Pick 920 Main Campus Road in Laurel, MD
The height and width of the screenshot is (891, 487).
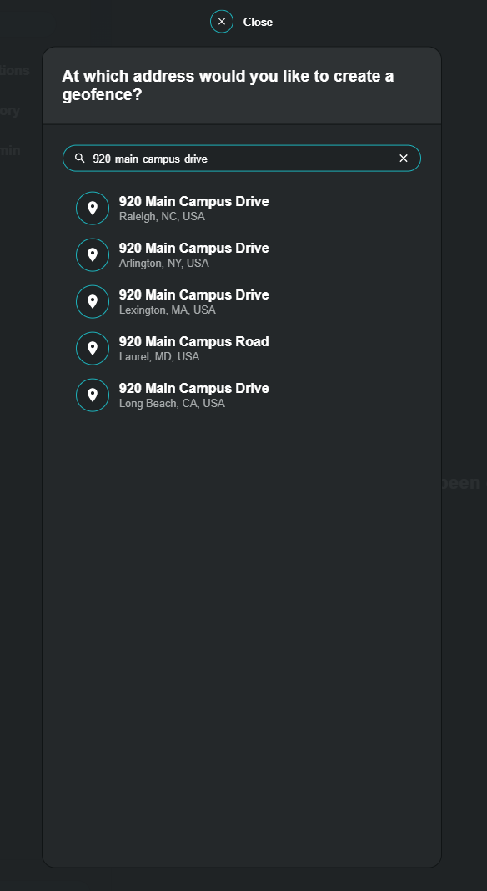193,348
